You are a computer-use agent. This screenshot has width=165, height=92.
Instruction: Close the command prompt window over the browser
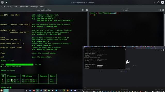click(125, 48)
